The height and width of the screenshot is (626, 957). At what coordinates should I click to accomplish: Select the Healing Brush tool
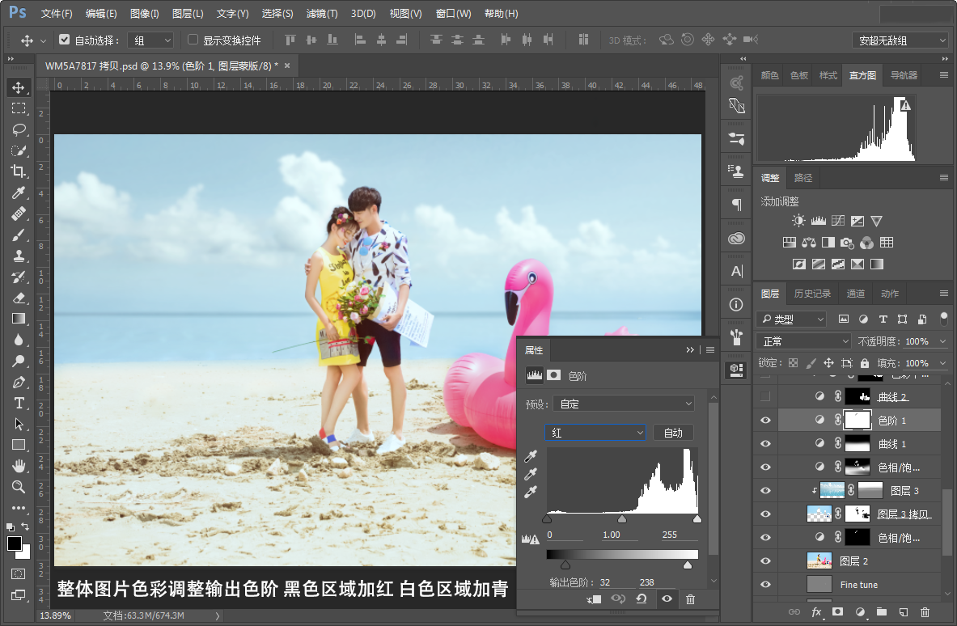click(x=19, y=214)
